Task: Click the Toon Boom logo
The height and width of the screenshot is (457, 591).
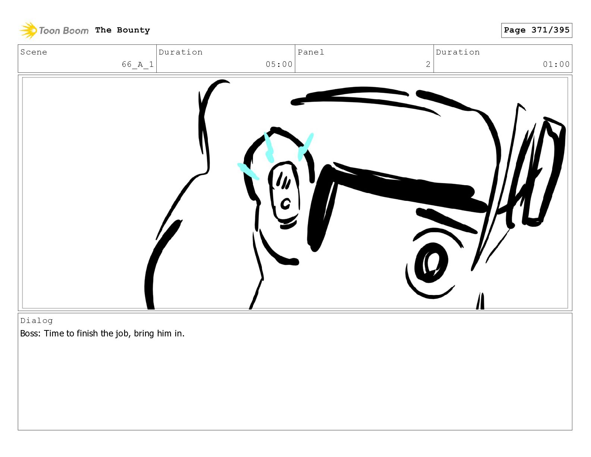Action: (54, 30)
